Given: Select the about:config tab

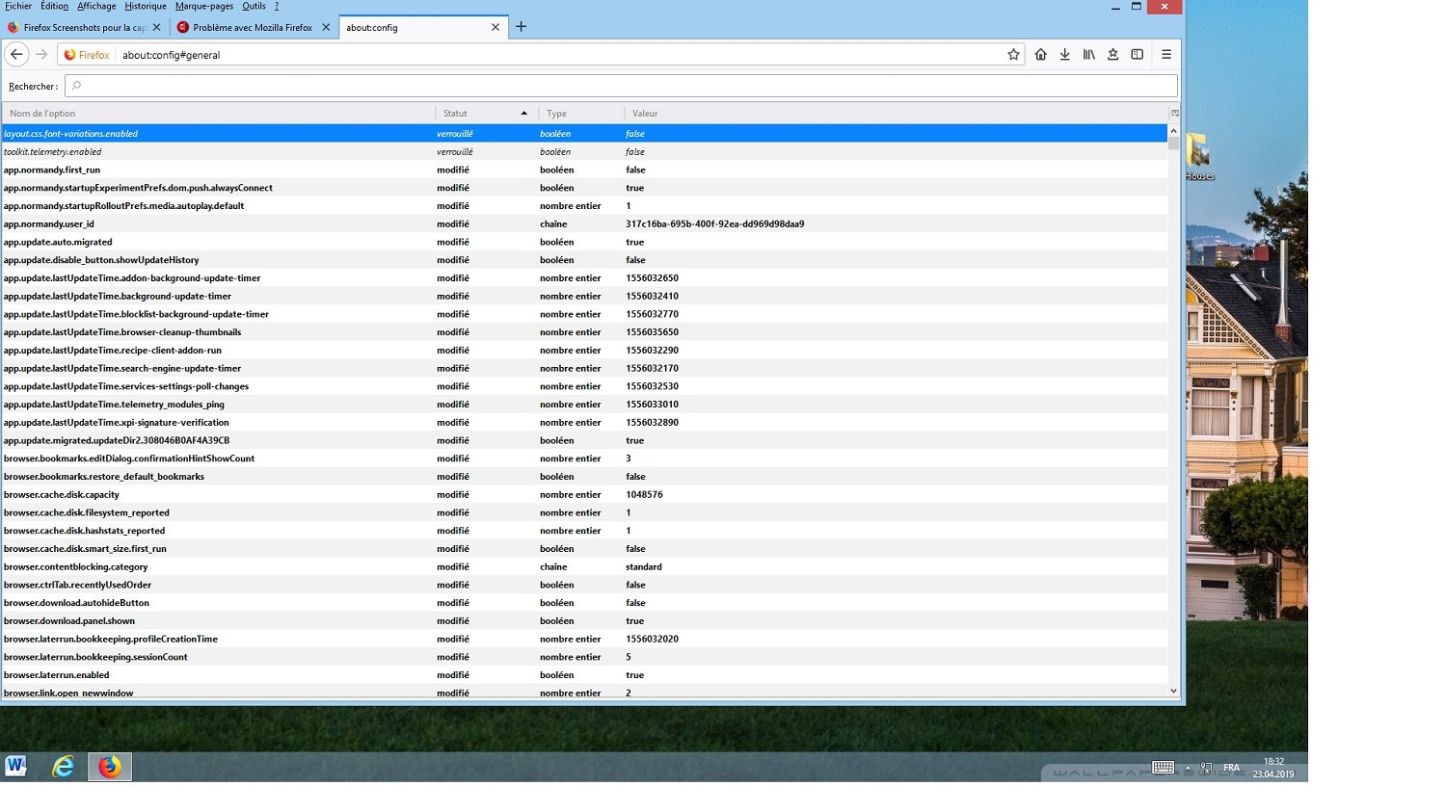Looking at the screenshot, I should point(421,27).
